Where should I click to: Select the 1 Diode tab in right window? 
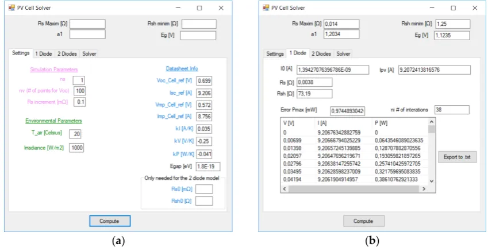pyautogui.click(x=298, y=53)
